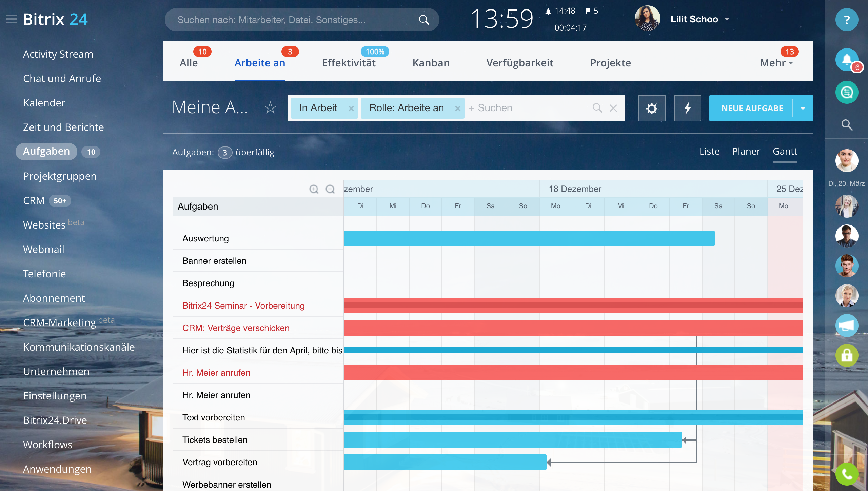The width and height of the screenshot is (868, 491).
Task: Click the red Hr. Meier anrufen Gantt bar
Action: click(573, 373)
